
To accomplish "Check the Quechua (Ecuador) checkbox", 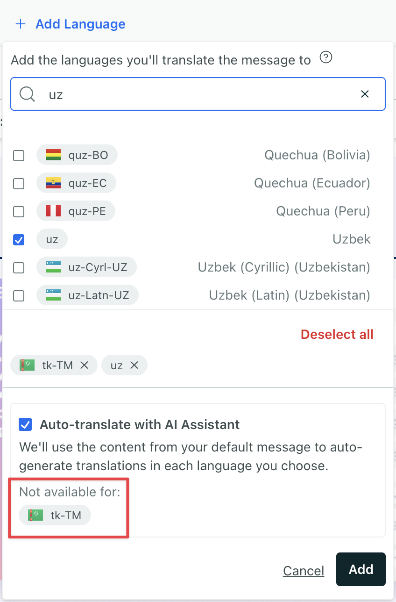I will click(x=19, y=183).
